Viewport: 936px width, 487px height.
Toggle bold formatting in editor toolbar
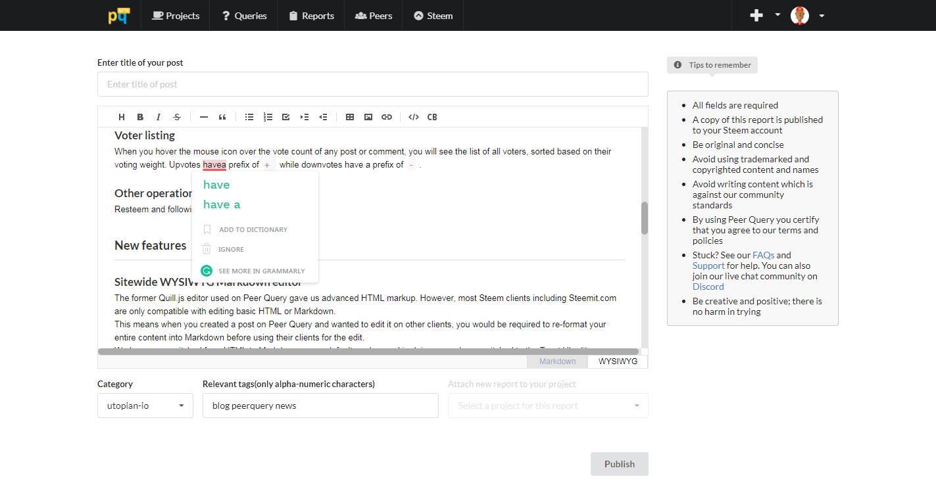tap(140, 117)
